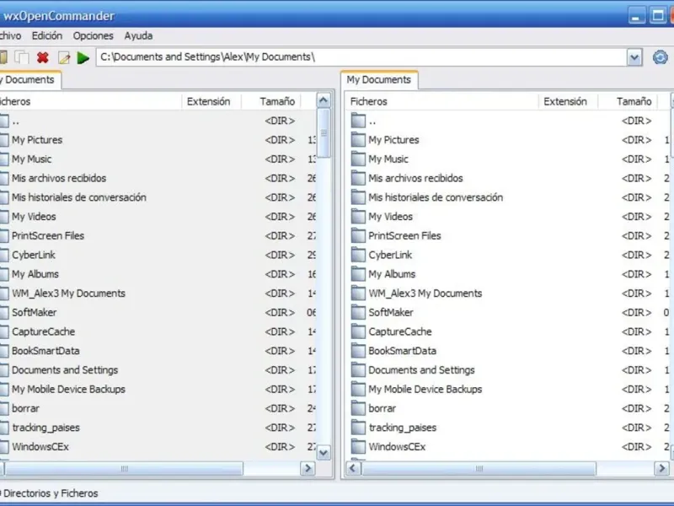The image size is (674, 506).
Task: Click My Mobile Device Backups folder icon, right panel
Action: (x=358, y=389)
